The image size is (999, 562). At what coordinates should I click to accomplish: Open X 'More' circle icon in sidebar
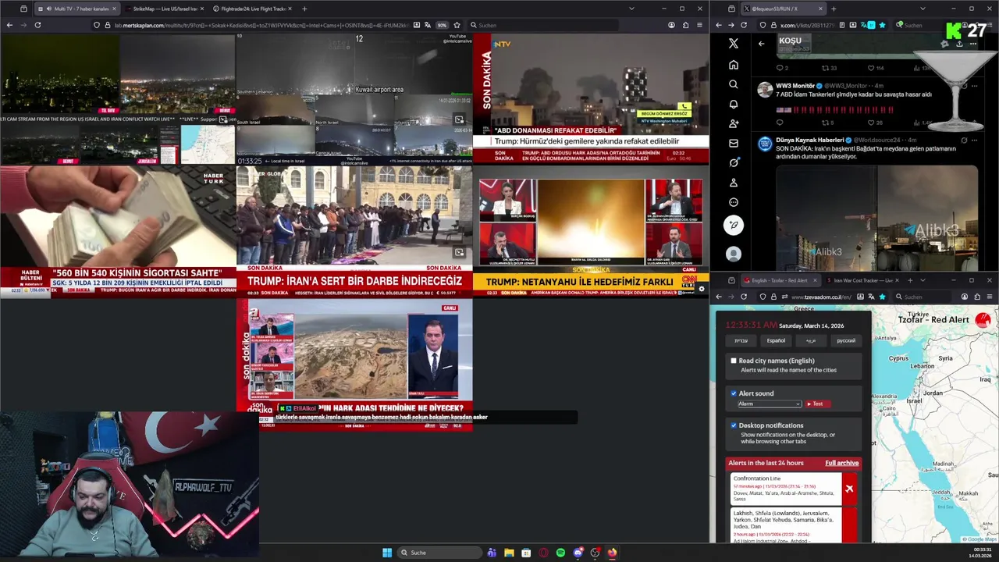click(733, 202)
